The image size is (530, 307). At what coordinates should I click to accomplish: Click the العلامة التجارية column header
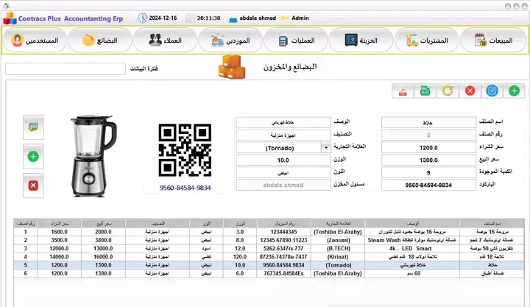click(338, 224)
